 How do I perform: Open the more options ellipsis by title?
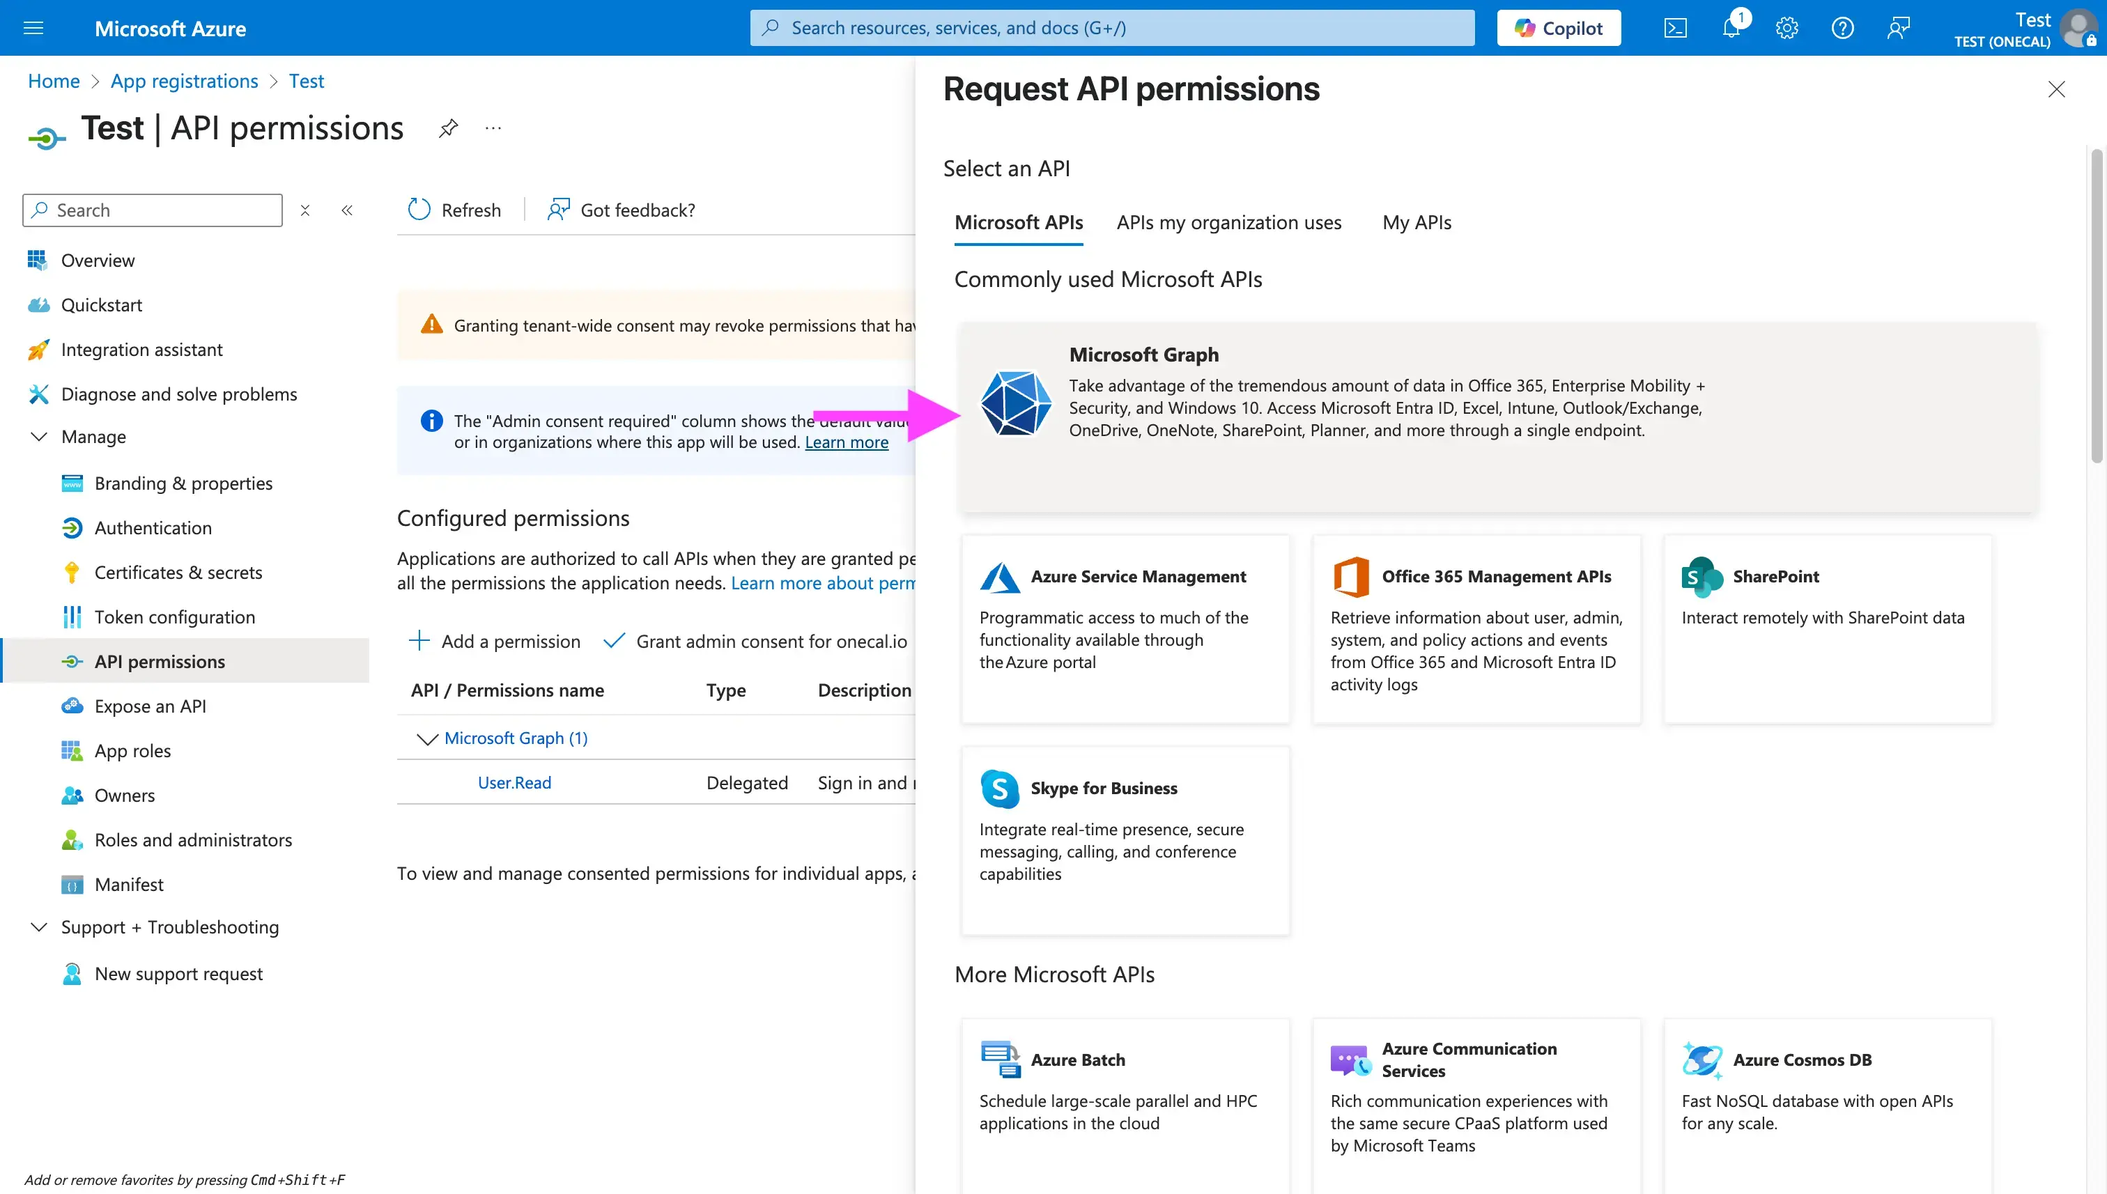tap(493, 129)
